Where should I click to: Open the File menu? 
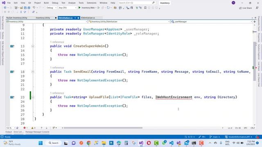coord(9,3)
